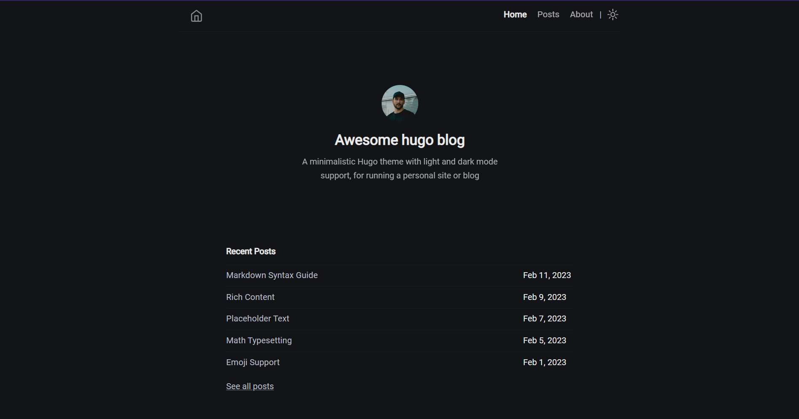The height and width of the screenshot is (419, 799).
Task: Open the Emoji Support post
Action: (x=253, y=363)
